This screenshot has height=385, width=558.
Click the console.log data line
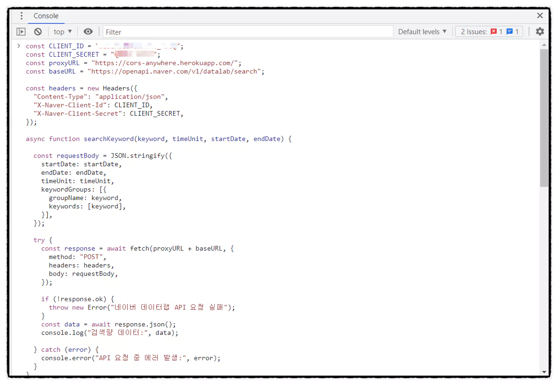tap(109, 333)
